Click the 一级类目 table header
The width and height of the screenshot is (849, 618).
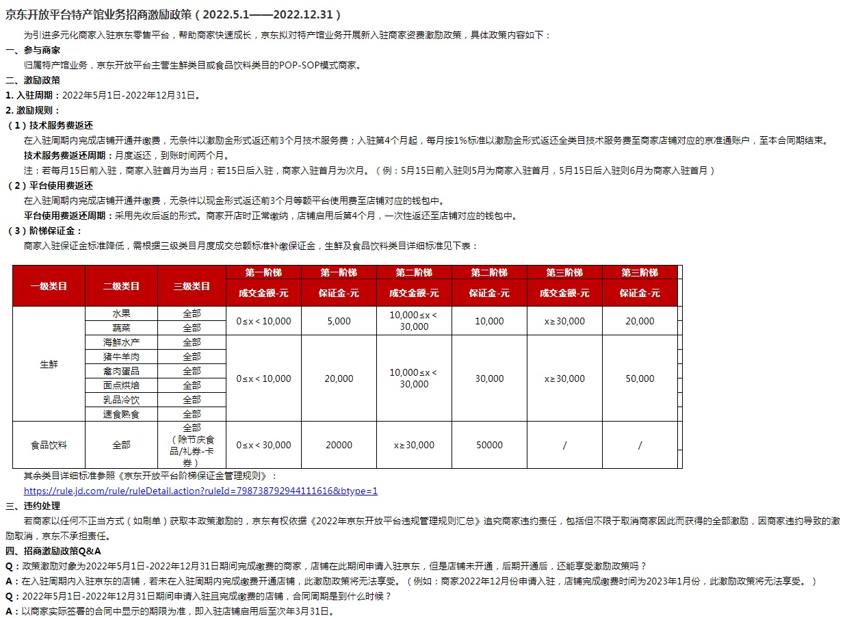pos(49,286)
